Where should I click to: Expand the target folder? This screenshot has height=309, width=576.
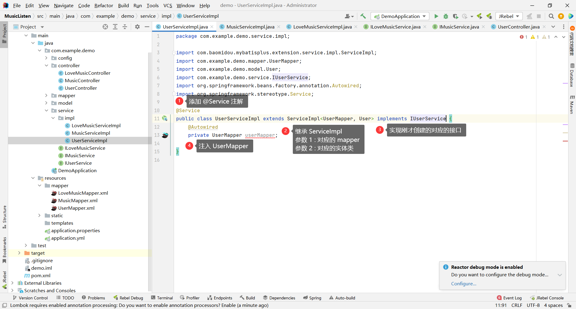[19, 253]
